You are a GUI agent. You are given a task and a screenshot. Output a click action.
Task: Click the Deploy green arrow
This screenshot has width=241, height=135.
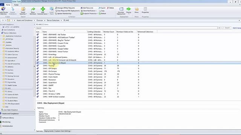(129, 9)
